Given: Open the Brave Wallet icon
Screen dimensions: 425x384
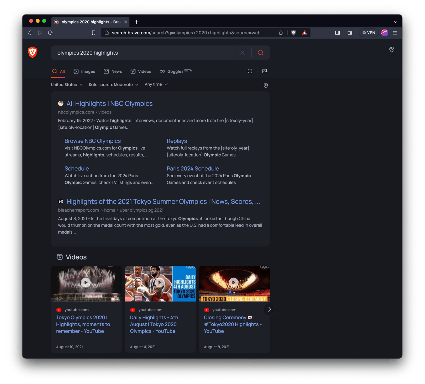Looking at the screenshot, I should pos(350,33).
